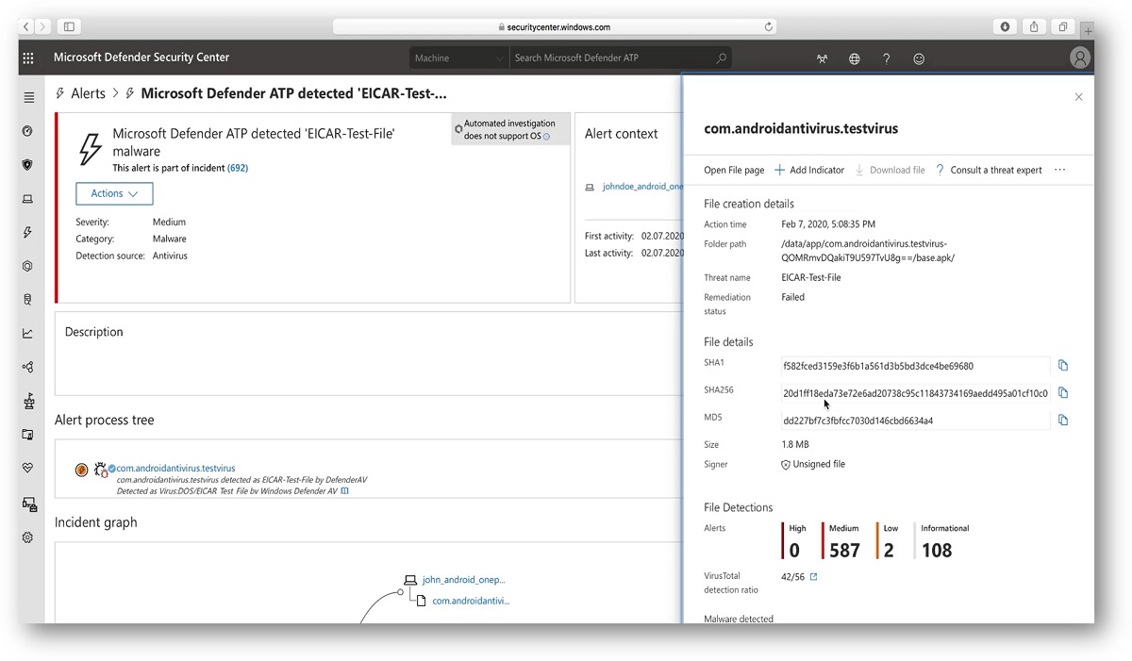Click Consult a threat expert
Image resolution: width=1132 pixels, height=661 pixels.
click(x=989, y=170)
